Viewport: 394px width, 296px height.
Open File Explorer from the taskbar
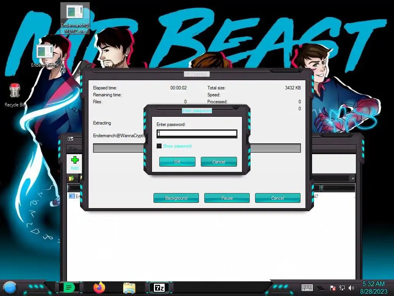[x=129, y=288]
